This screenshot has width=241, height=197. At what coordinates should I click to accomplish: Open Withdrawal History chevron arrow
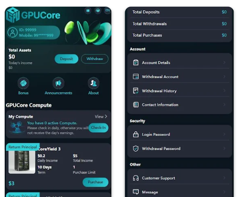[x=225, y=91]
